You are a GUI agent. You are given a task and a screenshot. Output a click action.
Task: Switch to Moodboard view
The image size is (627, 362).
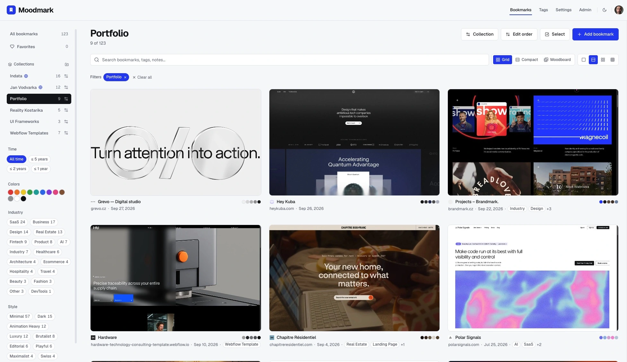point(557,60)
